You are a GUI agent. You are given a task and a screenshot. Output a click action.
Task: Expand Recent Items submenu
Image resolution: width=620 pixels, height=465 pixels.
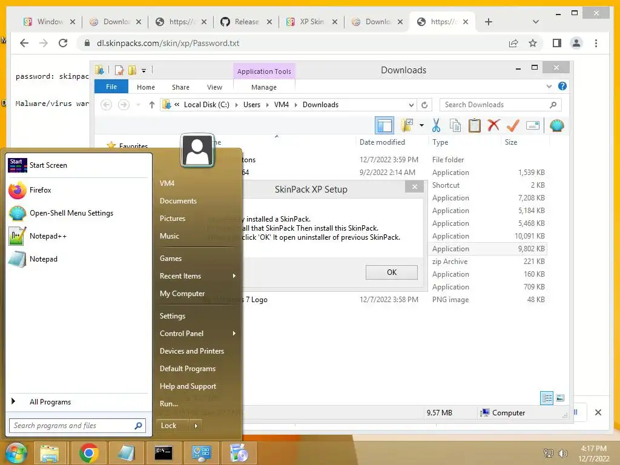click(x=234, y=276)
